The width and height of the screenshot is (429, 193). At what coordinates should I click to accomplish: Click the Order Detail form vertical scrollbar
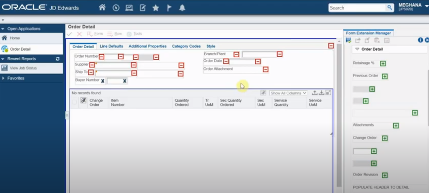tap(339, 115)
